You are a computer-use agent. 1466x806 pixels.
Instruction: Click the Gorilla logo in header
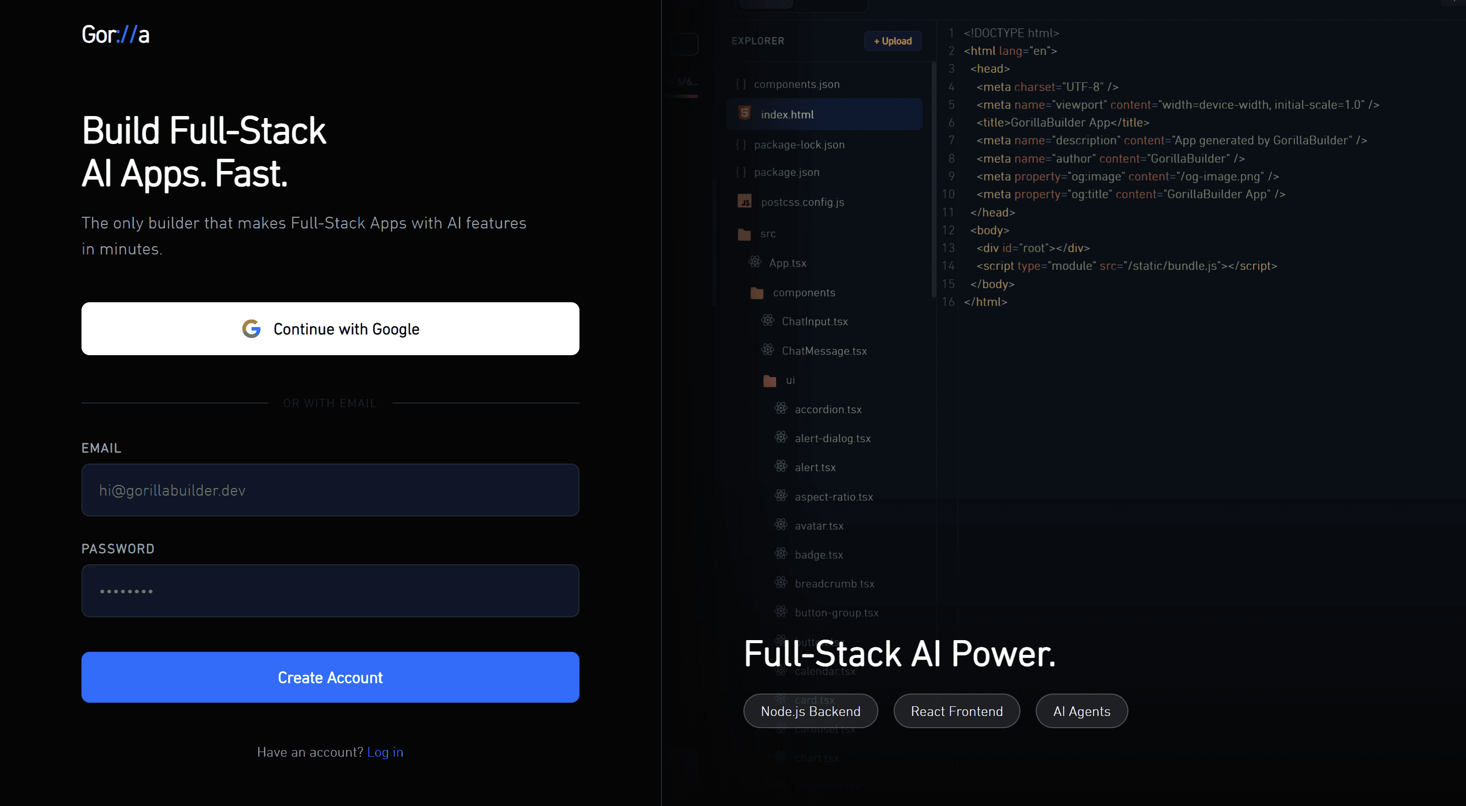pyautogui.click(x=116, y=35)
